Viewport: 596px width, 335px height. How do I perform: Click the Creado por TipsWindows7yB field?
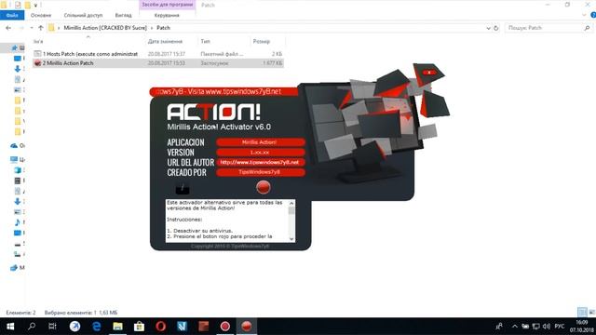[261, 172]
